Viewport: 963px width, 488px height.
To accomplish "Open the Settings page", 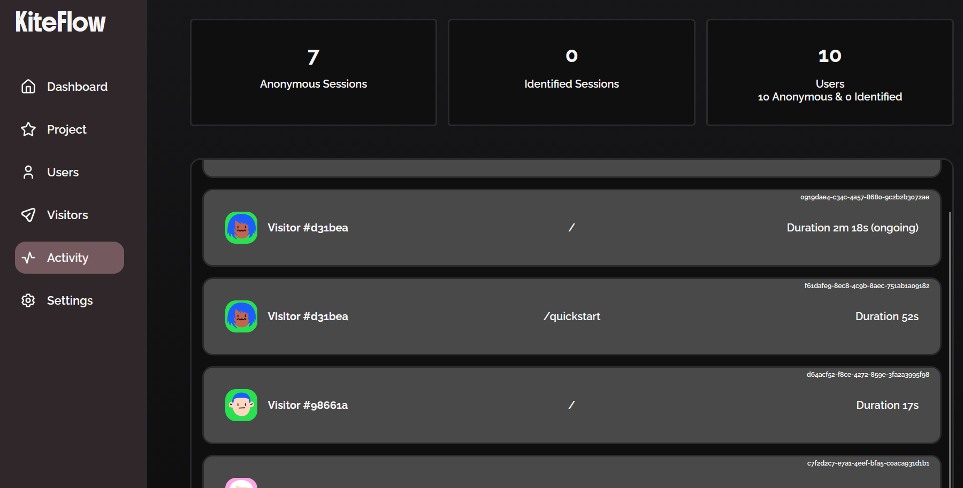I will [x=70, y=300].
